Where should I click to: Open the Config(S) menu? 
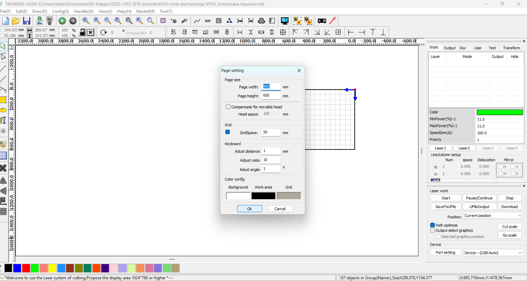[60, 11]
